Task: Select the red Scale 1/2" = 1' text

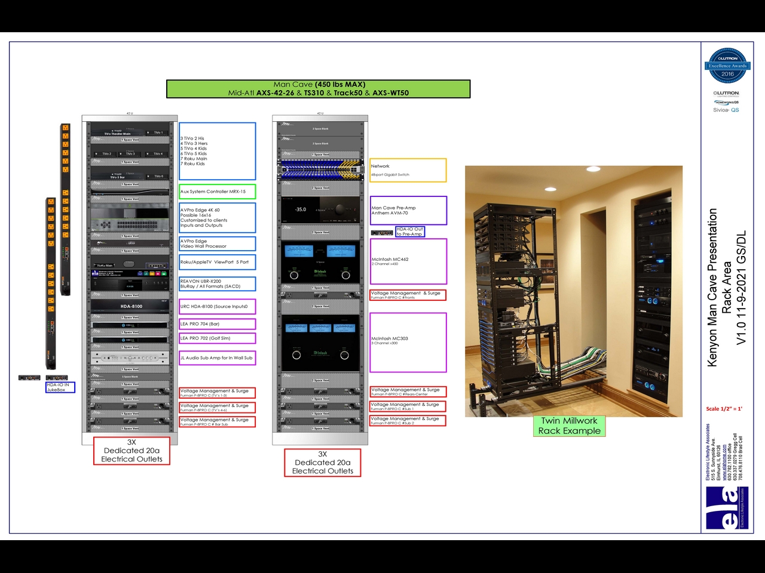Action: (724, 409)
